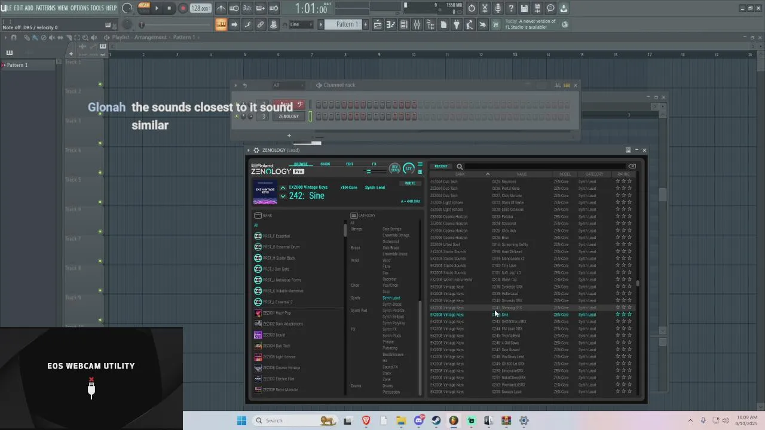Screen dimensions: 765x430
Task: Toggle the link chain icon in toolbar
Action: [x=261, y=24]
